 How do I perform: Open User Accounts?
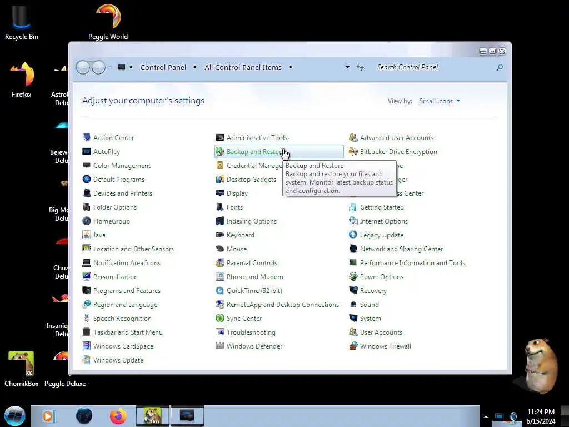tap(381, 332)
